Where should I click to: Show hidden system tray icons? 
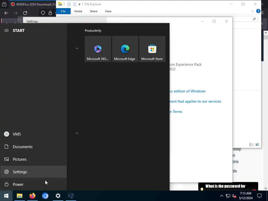(221, 196)
